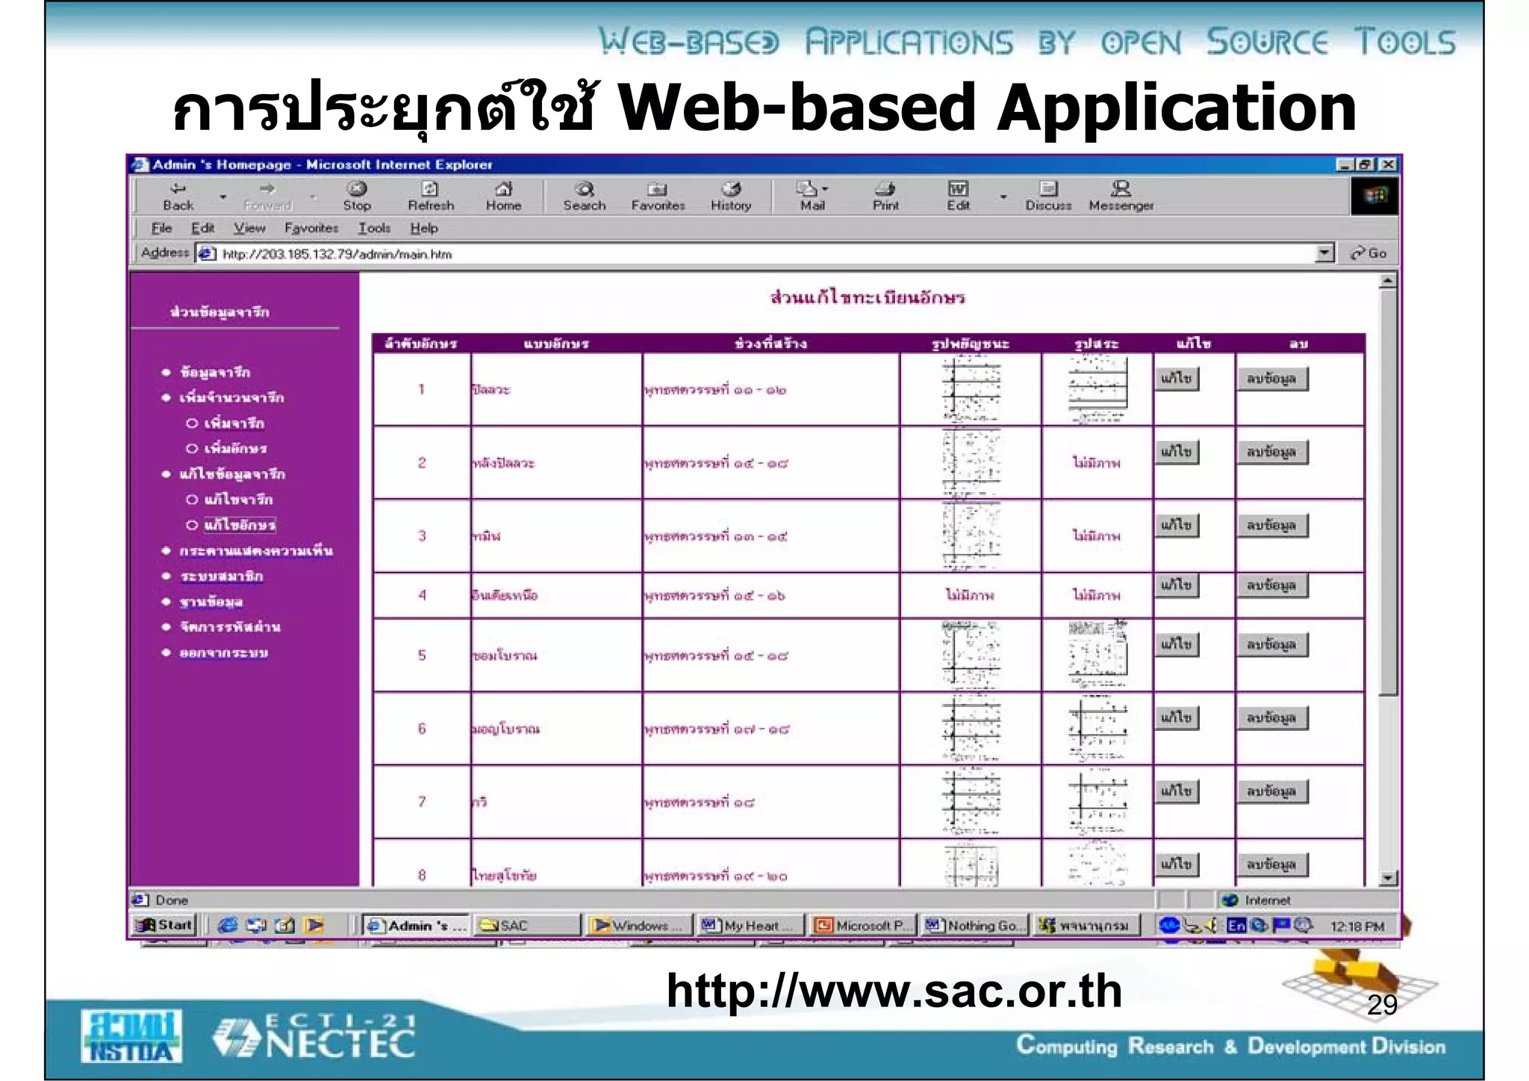Click the Stop toolbar icon
This screenshot has width=1529, height=1081.
tap(357, 196)
